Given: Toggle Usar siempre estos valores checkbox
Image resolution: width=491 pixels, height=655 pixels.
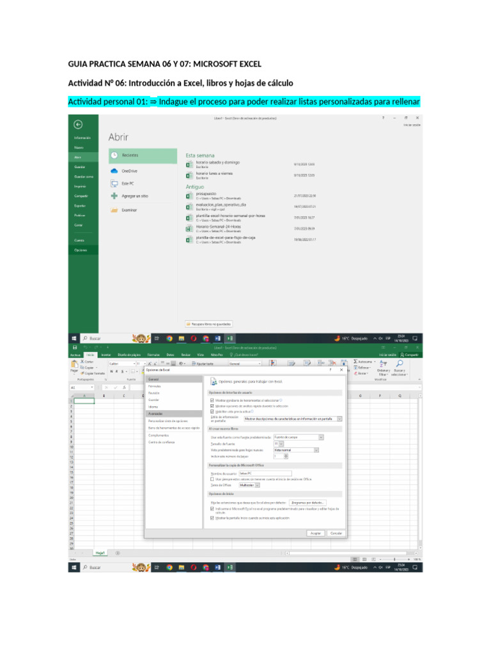Looking at the screenshot, I should click(212, 479).
